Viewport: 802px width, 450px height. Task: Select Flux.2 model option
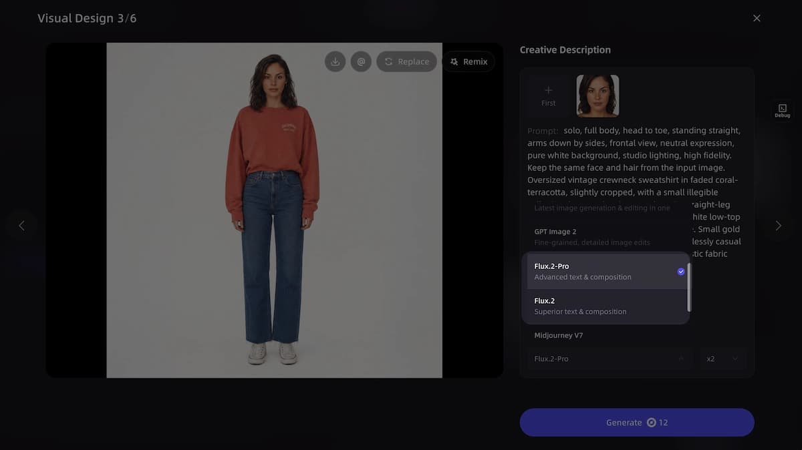[607, 306]
